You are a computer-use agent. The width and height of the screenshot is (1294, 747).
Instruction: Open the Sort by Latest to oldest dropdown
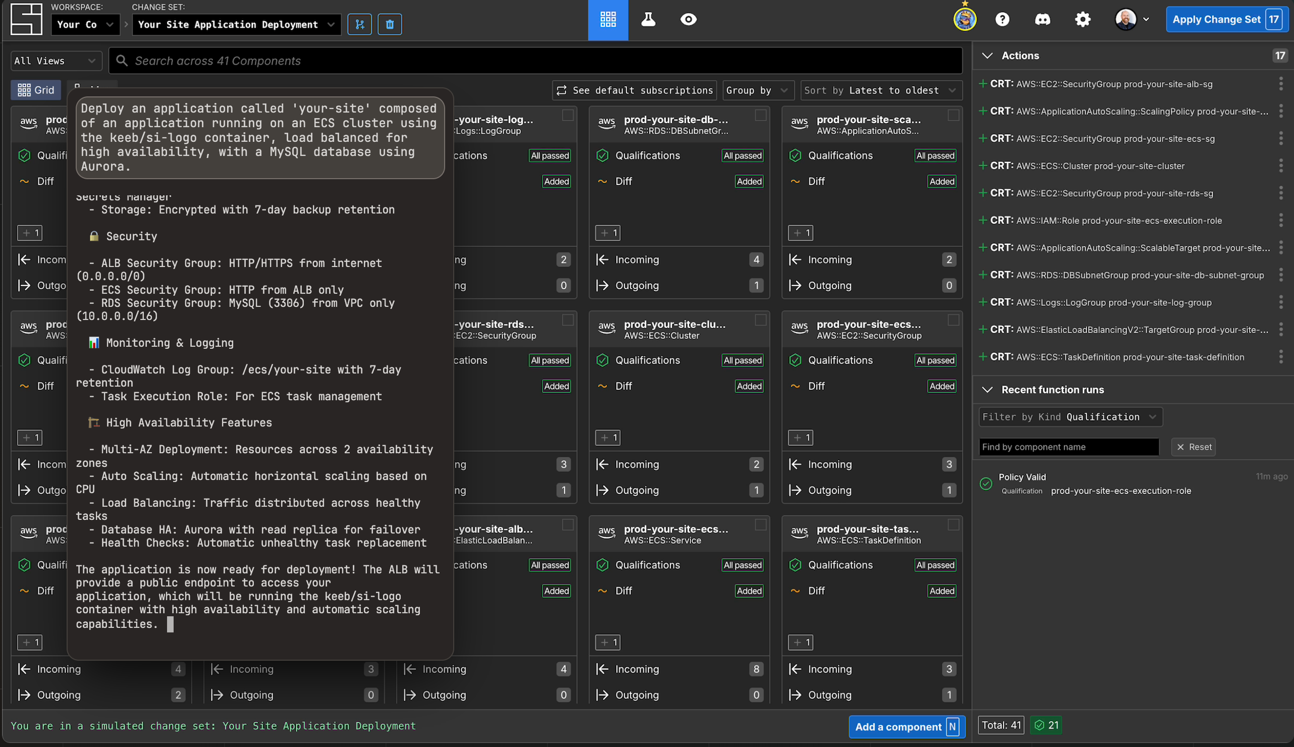(879, 90)
